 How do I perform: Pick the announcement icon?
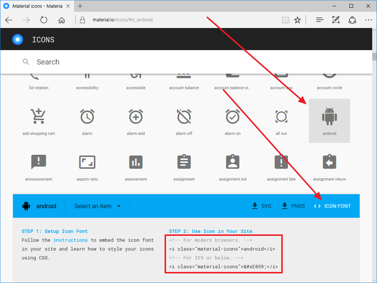(38, 162)
